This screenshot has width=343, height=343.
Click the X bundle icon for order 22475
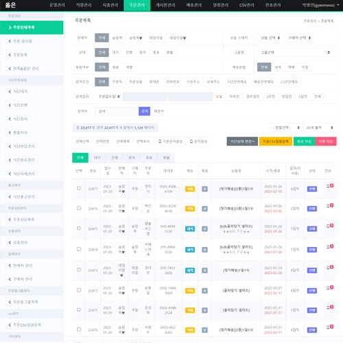(204, 229)
